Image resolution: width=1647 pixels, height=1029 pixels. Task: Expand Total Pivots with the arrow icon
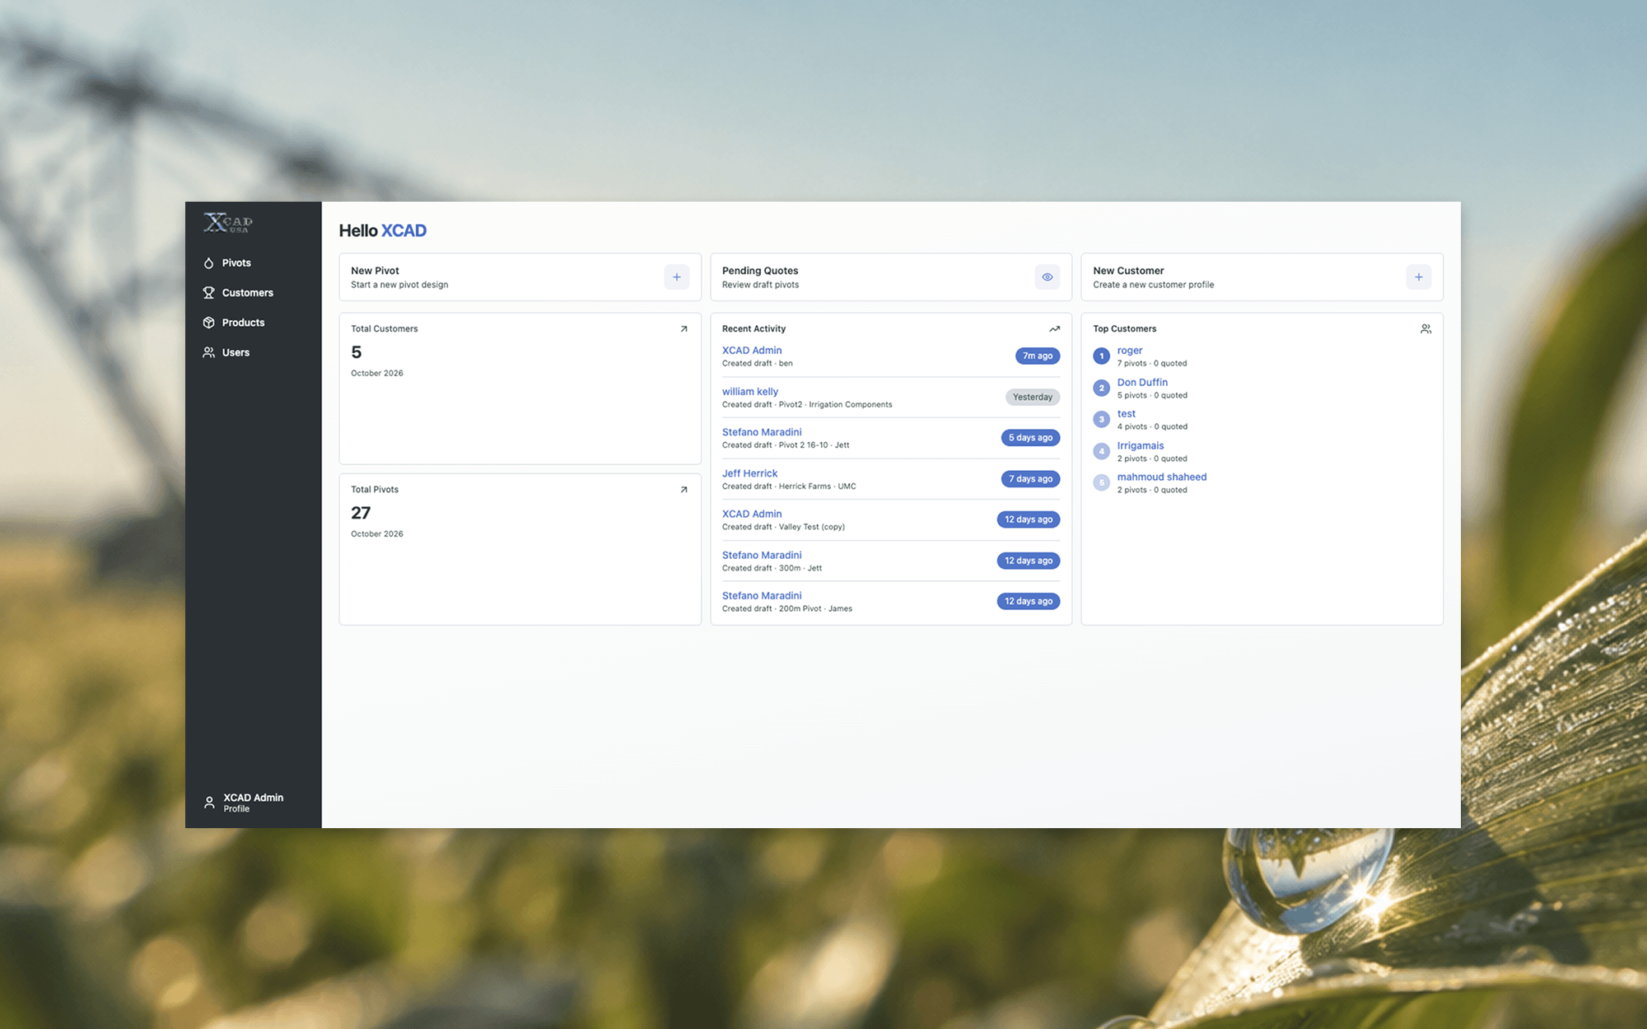tap(684, 490)
